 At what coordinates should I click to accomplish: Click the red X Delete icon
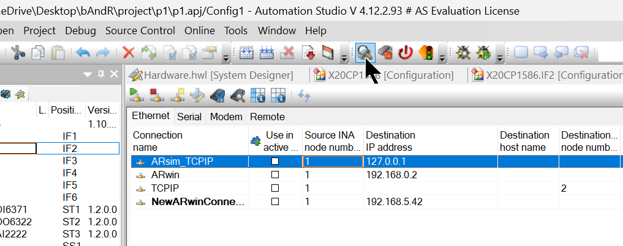[x=128, y=52]
